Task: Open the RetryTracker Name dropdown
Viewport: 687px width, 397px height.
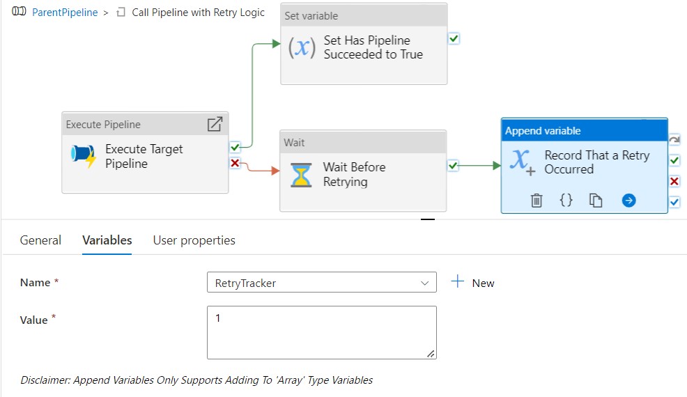Action: click(x=322, y=283)
